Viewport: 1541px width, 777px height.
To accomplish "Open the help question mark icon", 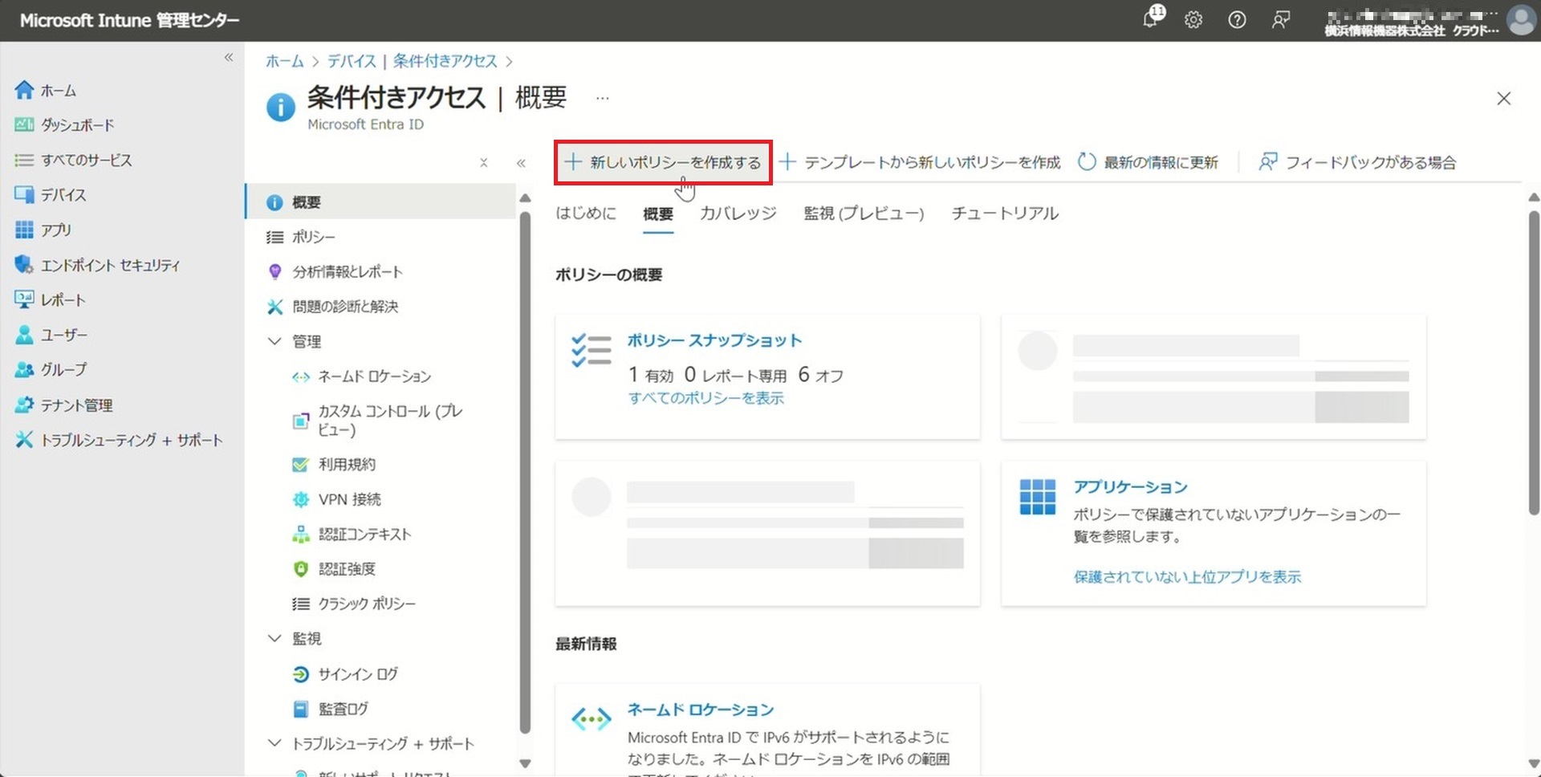I will click(1237, 20).
